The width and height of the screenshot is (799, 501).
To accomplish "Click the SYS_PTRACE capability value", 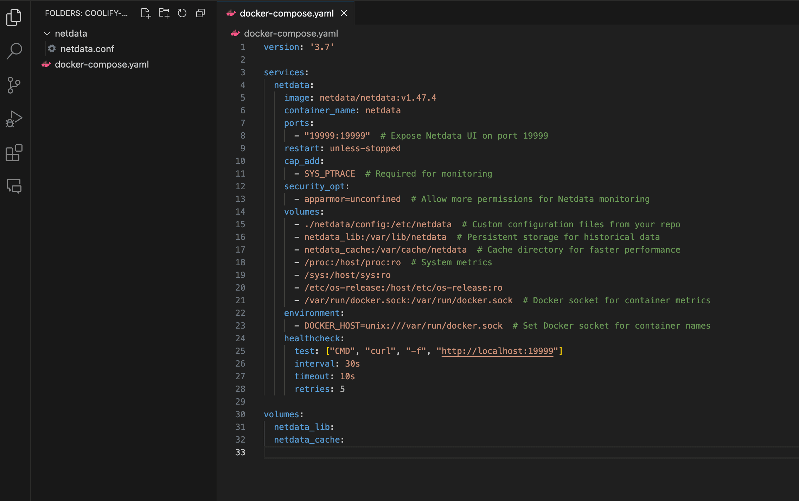I will tap(330, 173).
